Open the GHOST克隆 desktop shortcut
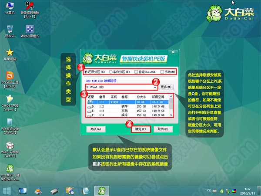The width and height of the screenshot is (261, 196). 10,103
